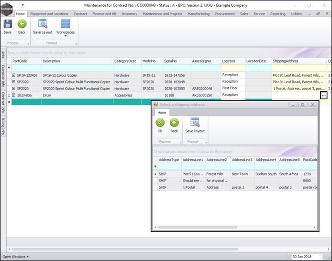Sort by SerialNo column header

click(x=177, y=61)
